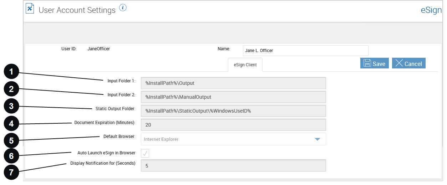Click callout marker number 7
The width and height of the screenshot is (447, 185).
tap(11, 172)
